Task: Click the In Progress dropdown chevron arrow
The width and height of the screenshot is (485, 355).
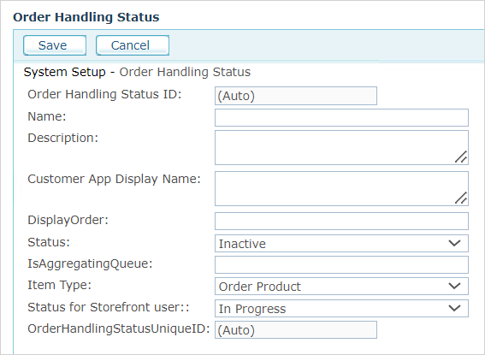Action: tap(454, 308)
